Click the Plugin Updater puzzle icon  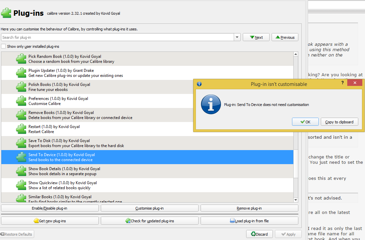[21, 73]
